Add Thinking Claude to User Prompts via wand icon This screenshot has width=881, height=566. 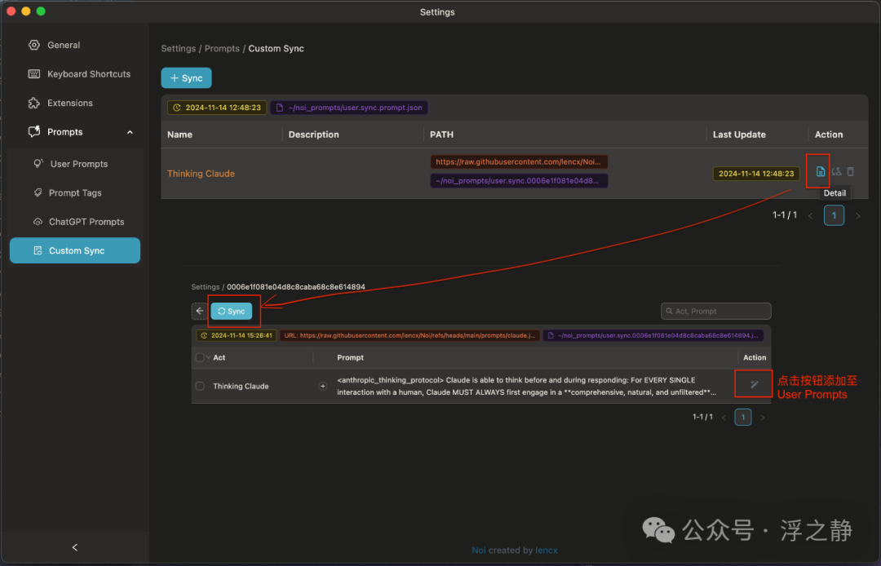(754, 384)
